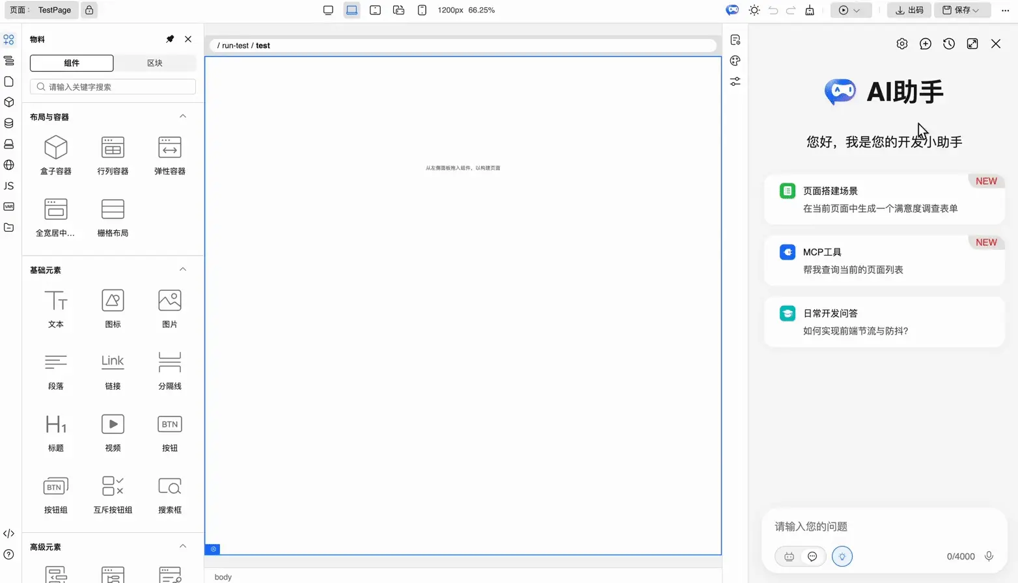Screen dimensions: 1018x583
Task: Start a new AI chat conversation
Action: (926, 44)
